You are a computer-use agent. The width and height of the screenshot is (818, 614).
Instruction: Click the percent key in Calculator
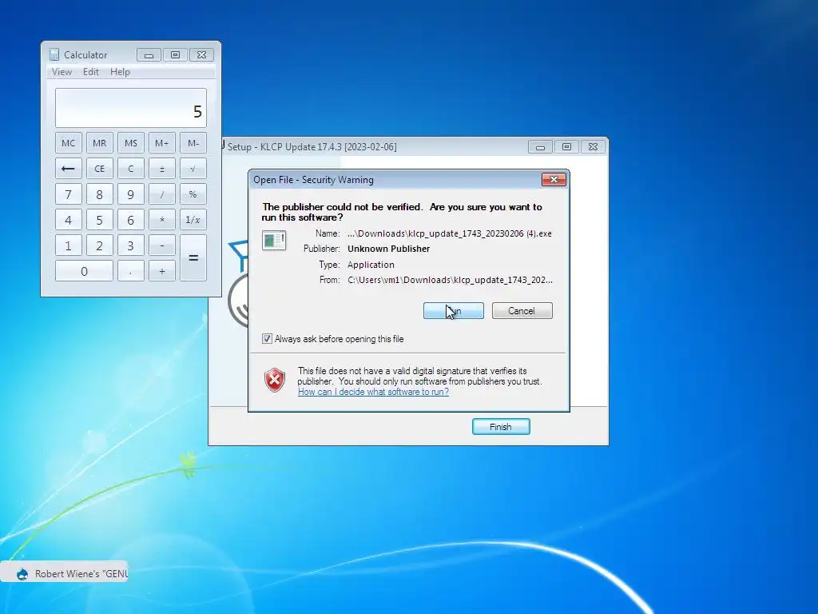[x=193, y=194]
